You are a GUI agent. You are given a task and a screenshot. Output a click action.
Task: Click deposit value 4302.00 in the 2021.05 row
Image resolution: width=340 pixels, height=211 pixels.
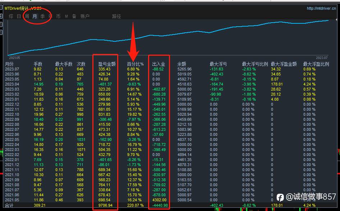tap(159, 200)
